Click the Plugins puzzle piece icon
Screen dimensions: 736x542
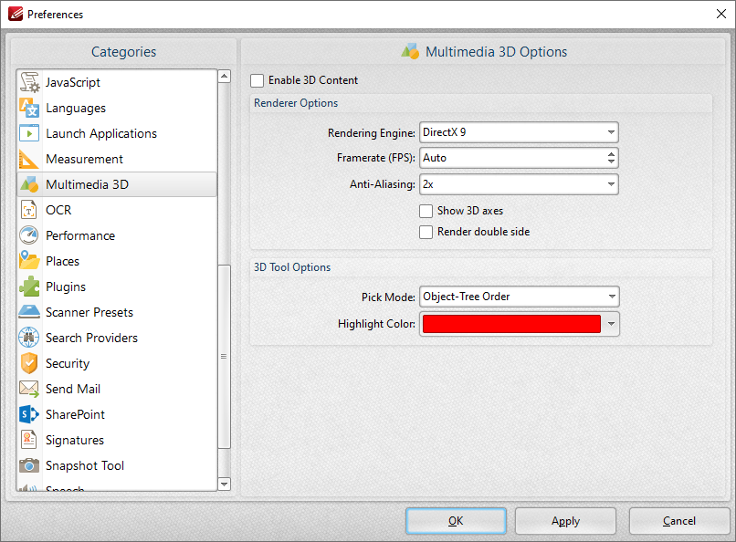pyautogui.click(x=29, y=287)
